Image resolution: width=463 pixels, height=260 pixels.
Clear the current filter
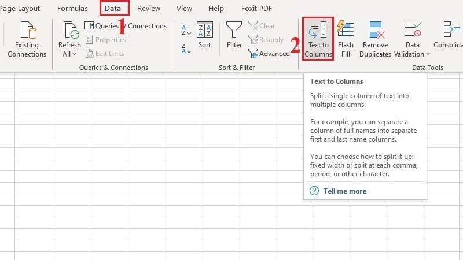262,25
